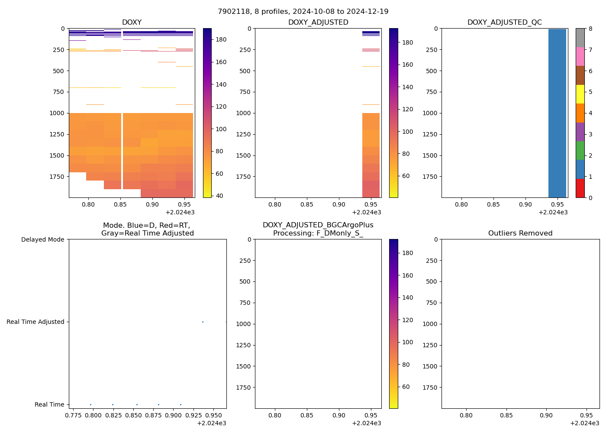The width and height of the screenshot is (606, 433).
Task: Click the tall blue bar in DOXY_ADJUSTED_QC plot
Action: tap(557, 113)
